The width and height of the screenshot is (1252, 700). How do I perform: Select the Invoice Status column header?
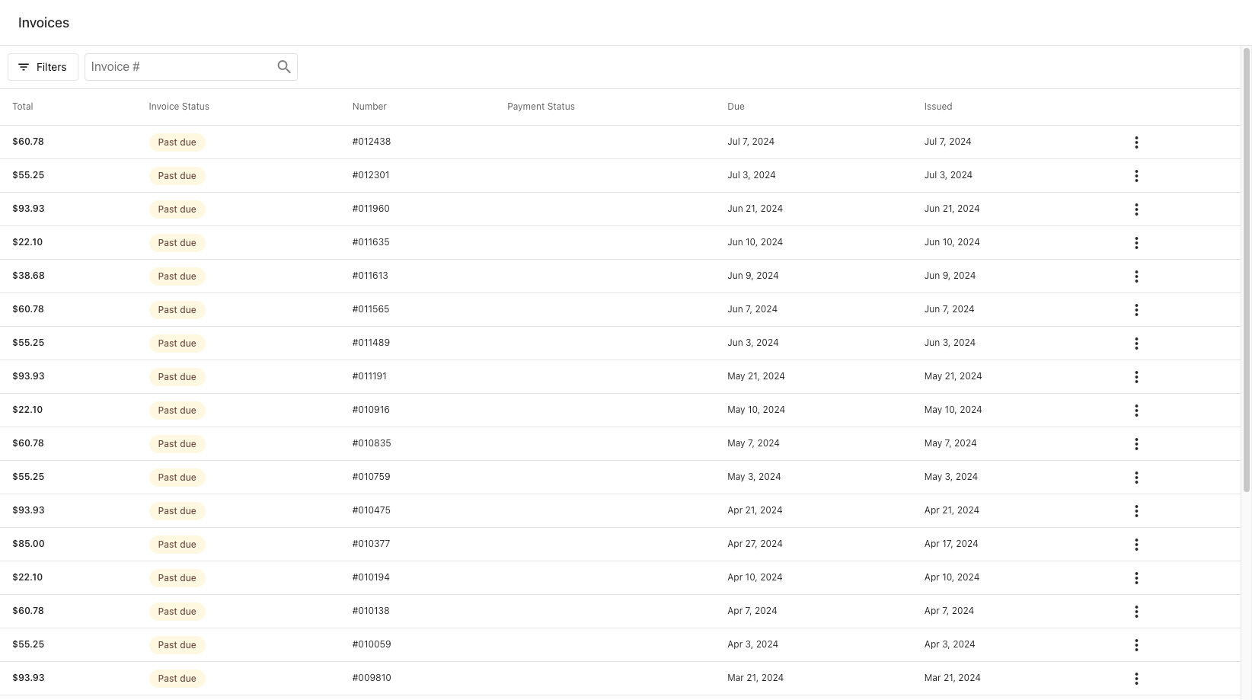click(x=179, y=107)
